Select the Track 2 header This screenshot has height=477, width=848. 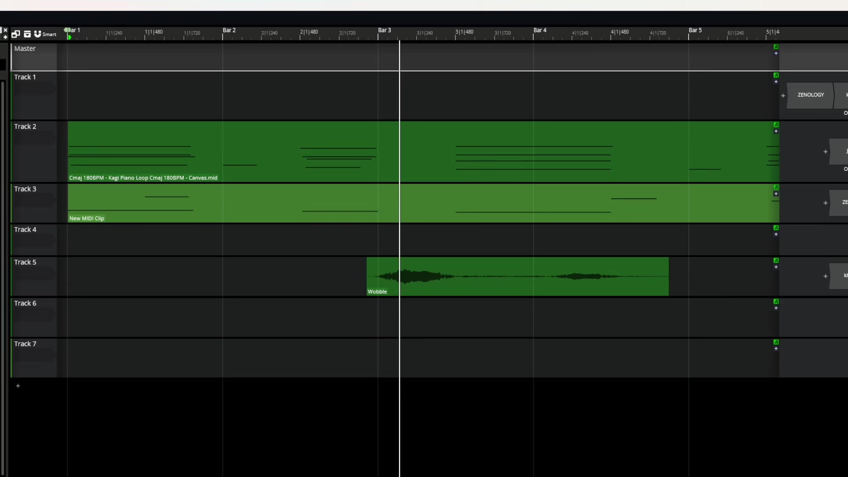[34, 151]
